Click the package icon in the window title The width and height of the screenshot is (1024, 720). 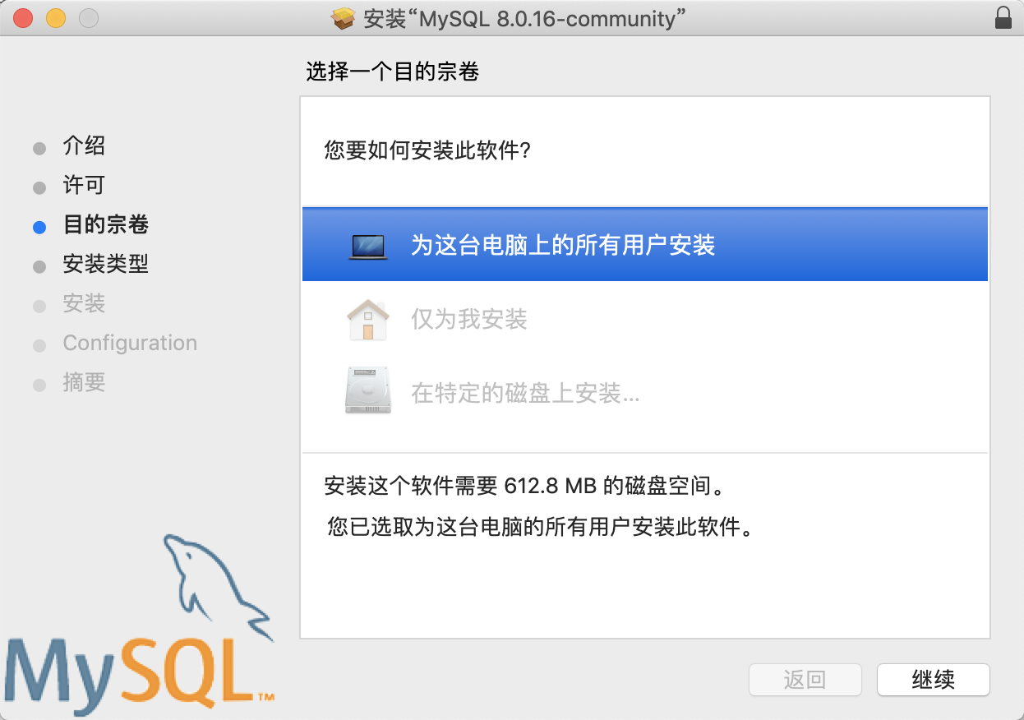tap(344, 18)
